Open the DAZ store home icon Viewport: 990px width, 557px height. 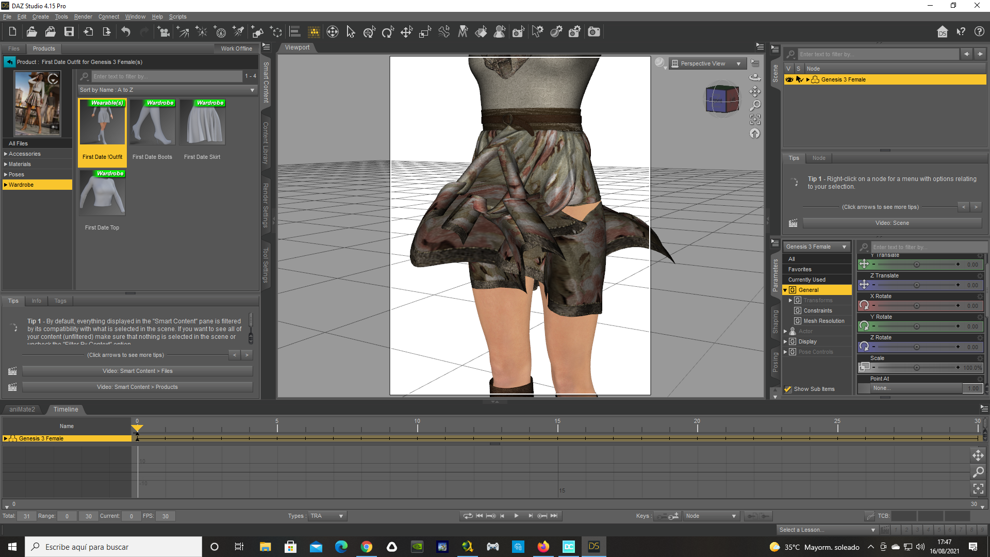943,32
